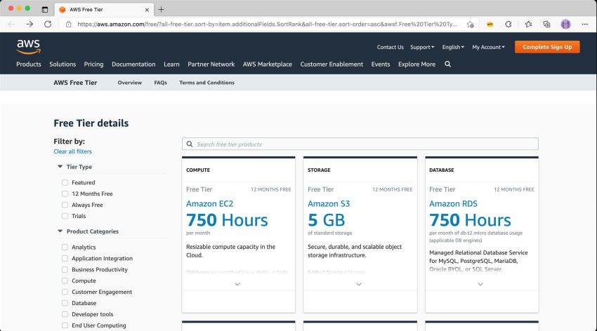Screen dimensions: 597x331
Task: Open the browser extensions puzzle icon
Action: [509, 24]
